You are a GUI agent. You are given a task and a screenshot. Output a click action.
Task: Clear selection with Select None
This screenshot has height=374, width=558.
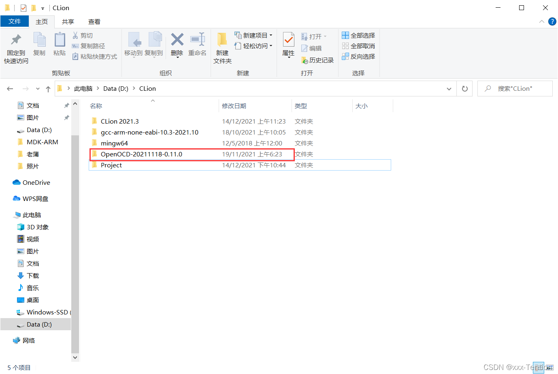(x=358, y=46)
